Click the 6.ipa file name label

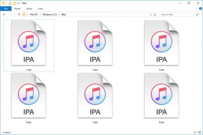pos(162,122)
